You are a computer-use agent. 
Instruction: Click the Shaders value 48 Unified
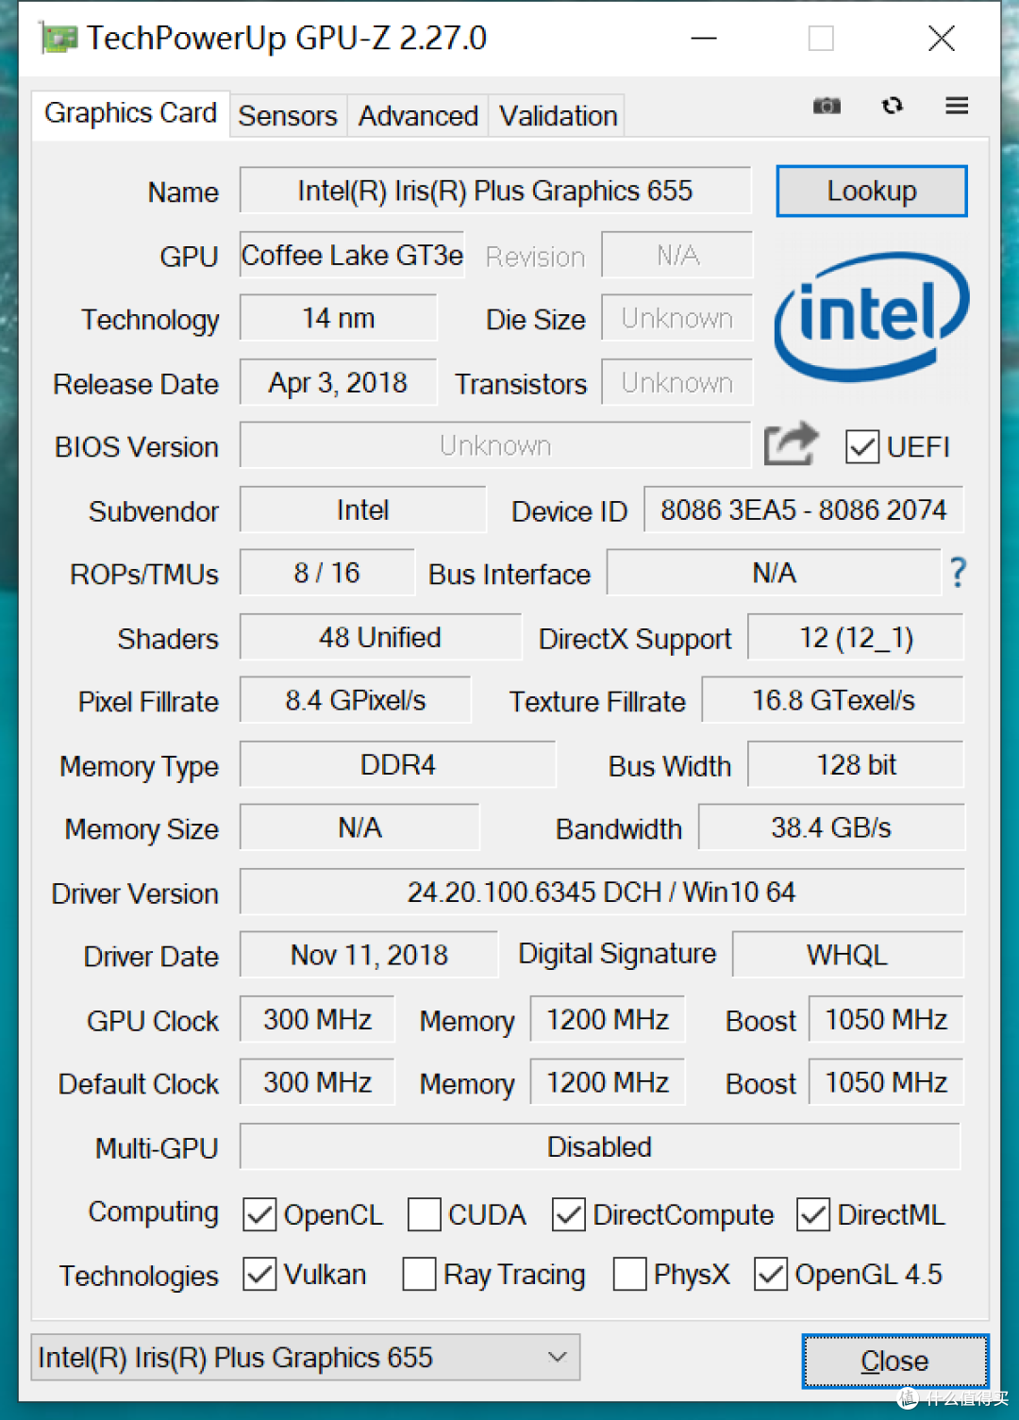380,637
